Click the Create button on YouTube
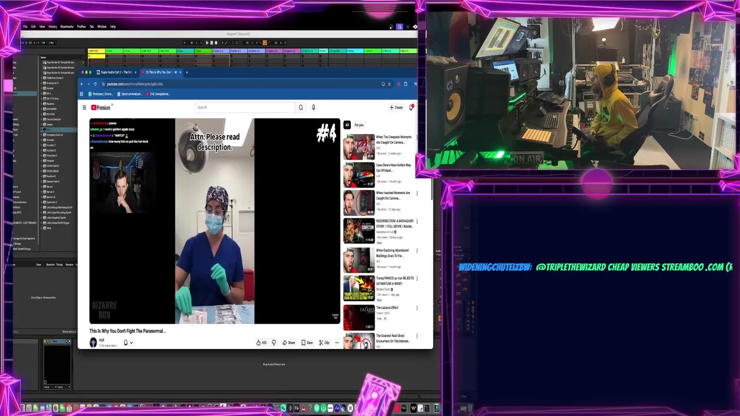The width and height of the screenshot is (740, 416). [396, 107]
